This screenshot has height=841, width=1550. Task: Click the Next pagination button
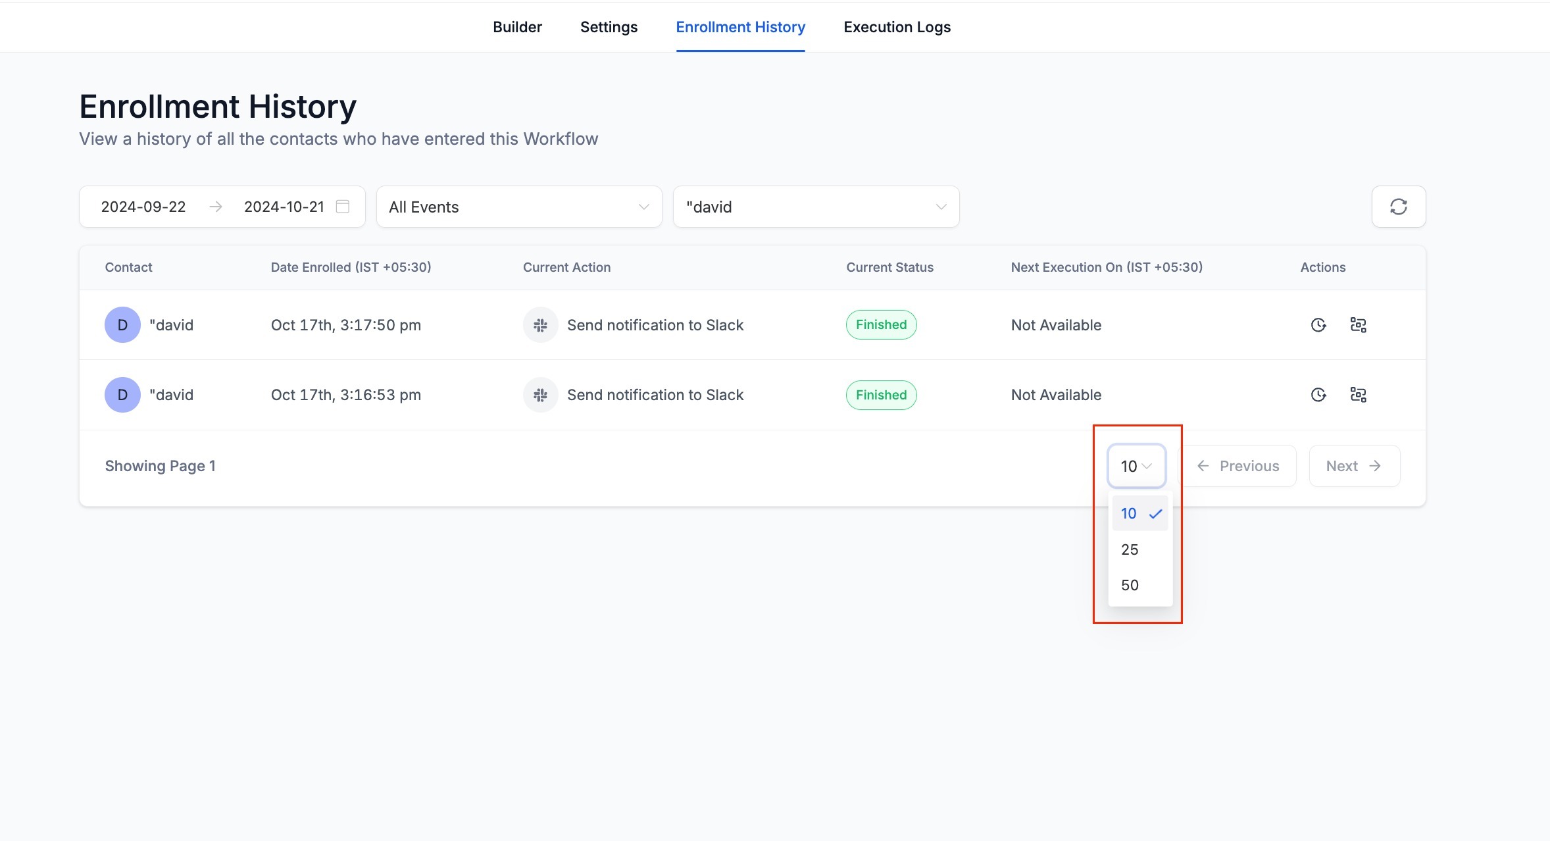point(1354,466)
